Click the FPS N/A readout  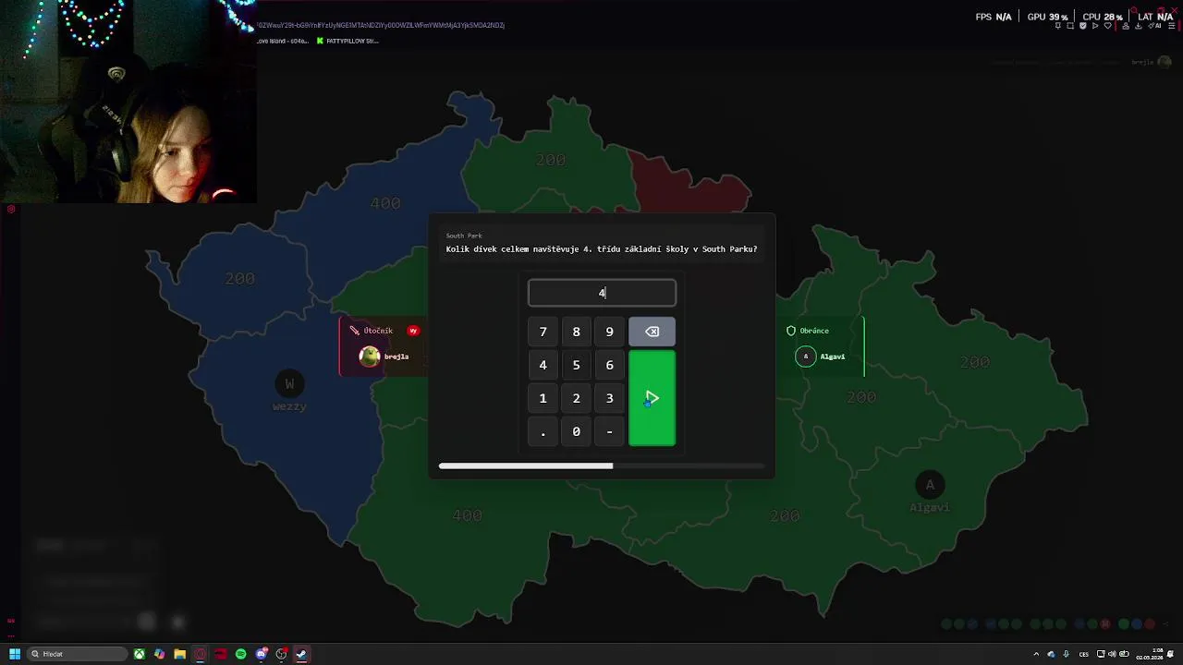(994, 17)
